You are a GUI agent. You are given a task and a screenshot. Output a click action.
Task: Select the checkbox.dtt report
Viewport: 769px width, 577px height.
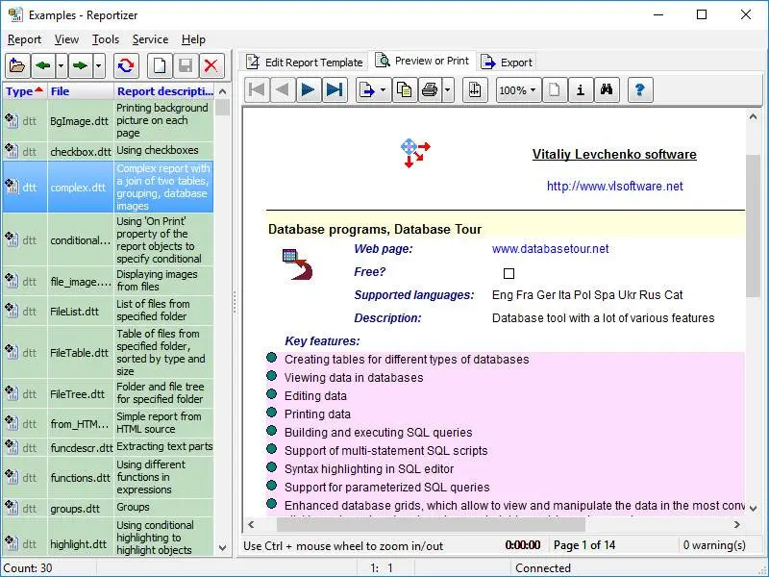click(109, 151)
